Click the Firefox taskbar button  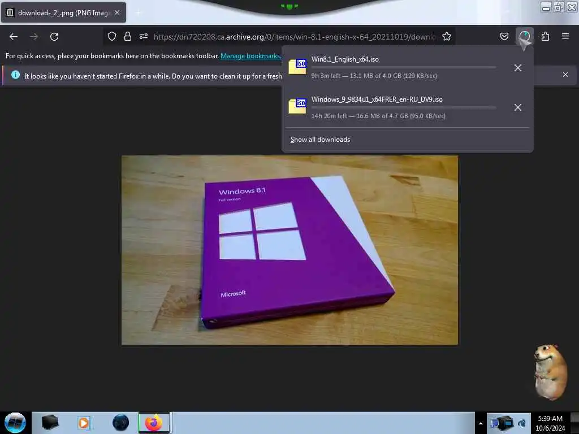point(154,423)
